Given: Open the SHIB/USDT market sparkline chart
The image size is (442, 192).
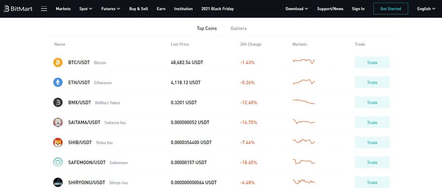Looking at the screenshot, I should tap(304, 141).
